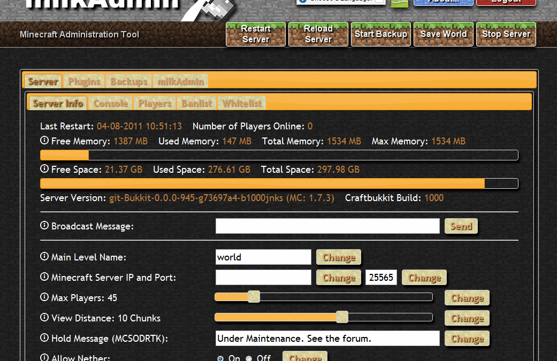The height and width of the screenshot is (361, 557).
Task: Open the Console sub-tab
Action: [110, 103]
